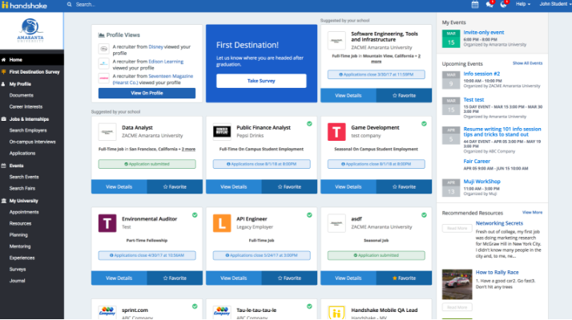The height and width of the screenshot is (320, 572).
Task: Open the messages chat bubble icon
Action: (x=489, y=4)
